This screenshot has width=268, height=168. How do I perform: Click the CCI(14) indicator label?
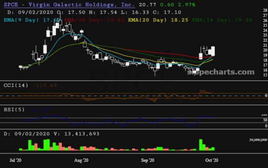pyautogui.click(x=16, y=85)
